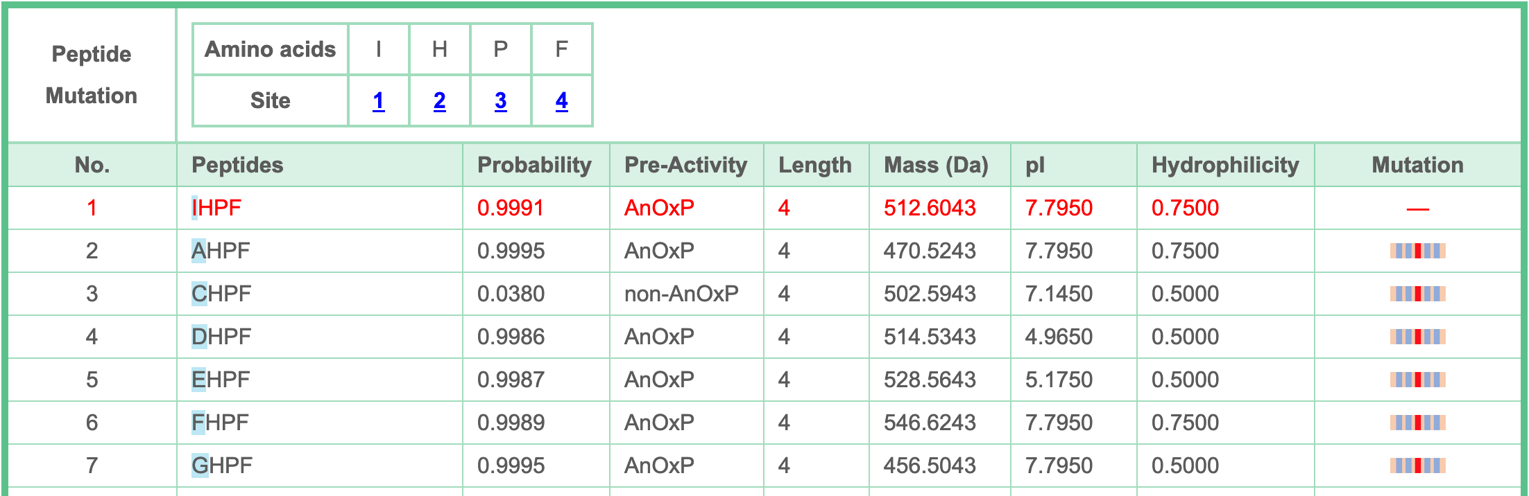
Task: Select the Hydrophilicity column header
Action: point(1225,165)
